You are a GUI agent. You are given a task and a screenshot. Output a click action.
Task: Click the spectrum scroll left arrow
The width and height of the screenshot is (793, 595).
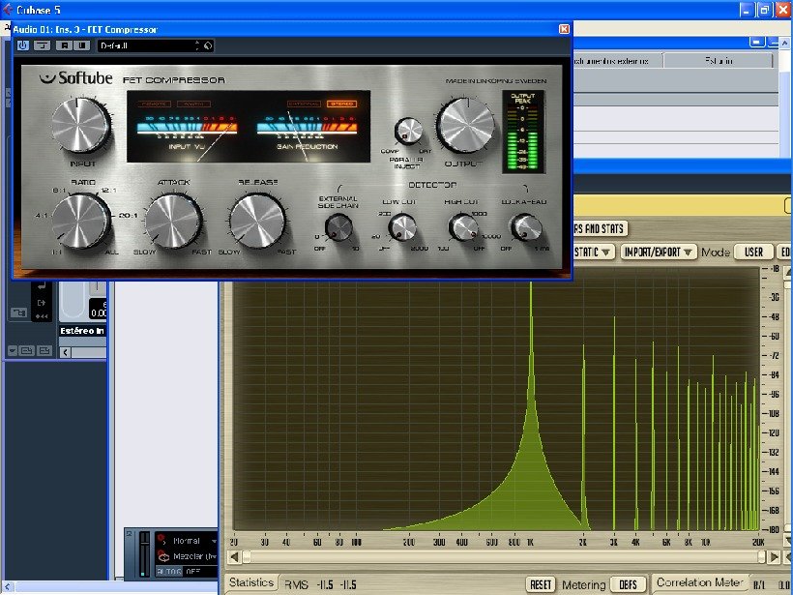click(x=234, y=557)
